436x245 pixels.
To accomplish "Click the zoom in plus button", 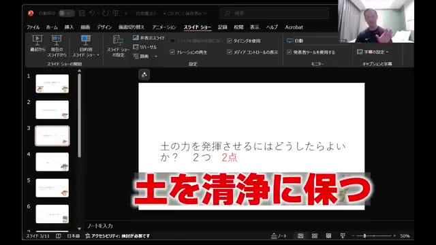I will point(394,236).
